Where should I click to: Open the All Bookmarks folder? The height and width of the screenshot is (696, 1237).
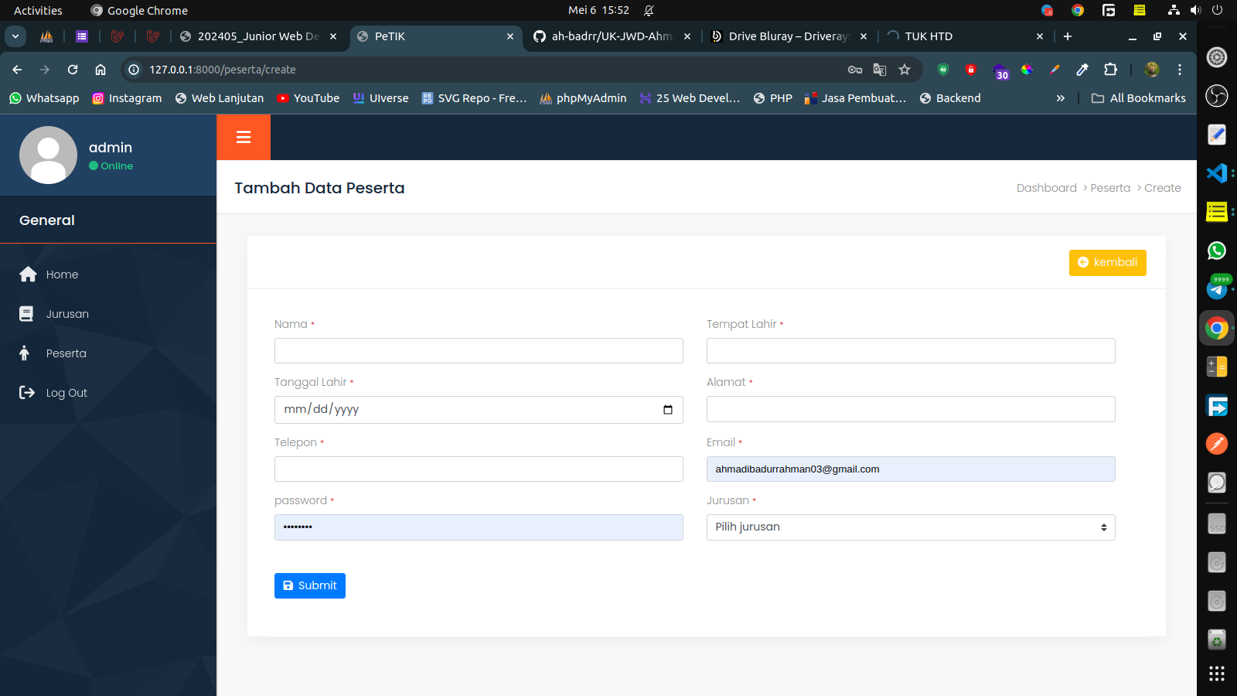pyautogui.click(x=1138, y=98)
